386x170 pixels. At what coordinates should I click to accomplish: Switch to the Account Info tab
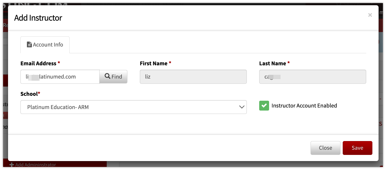(45, 45)
